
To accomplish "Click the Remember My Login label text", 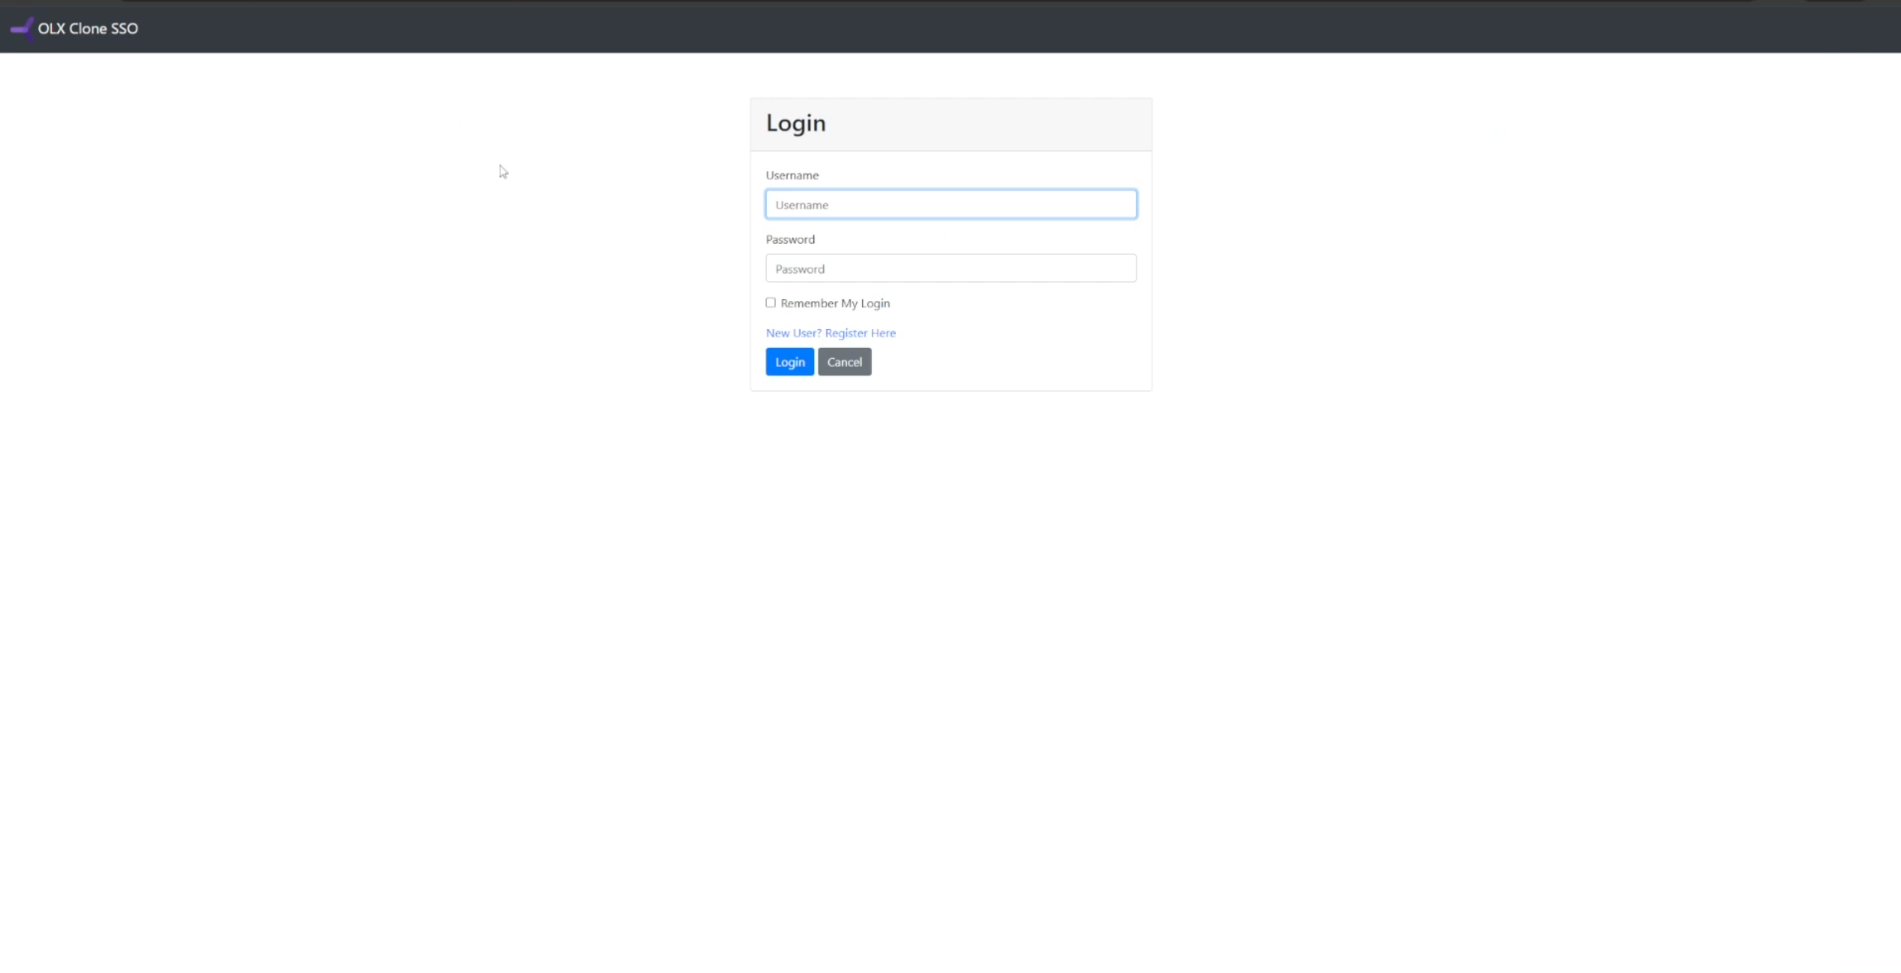I will [x=835, y=303].
